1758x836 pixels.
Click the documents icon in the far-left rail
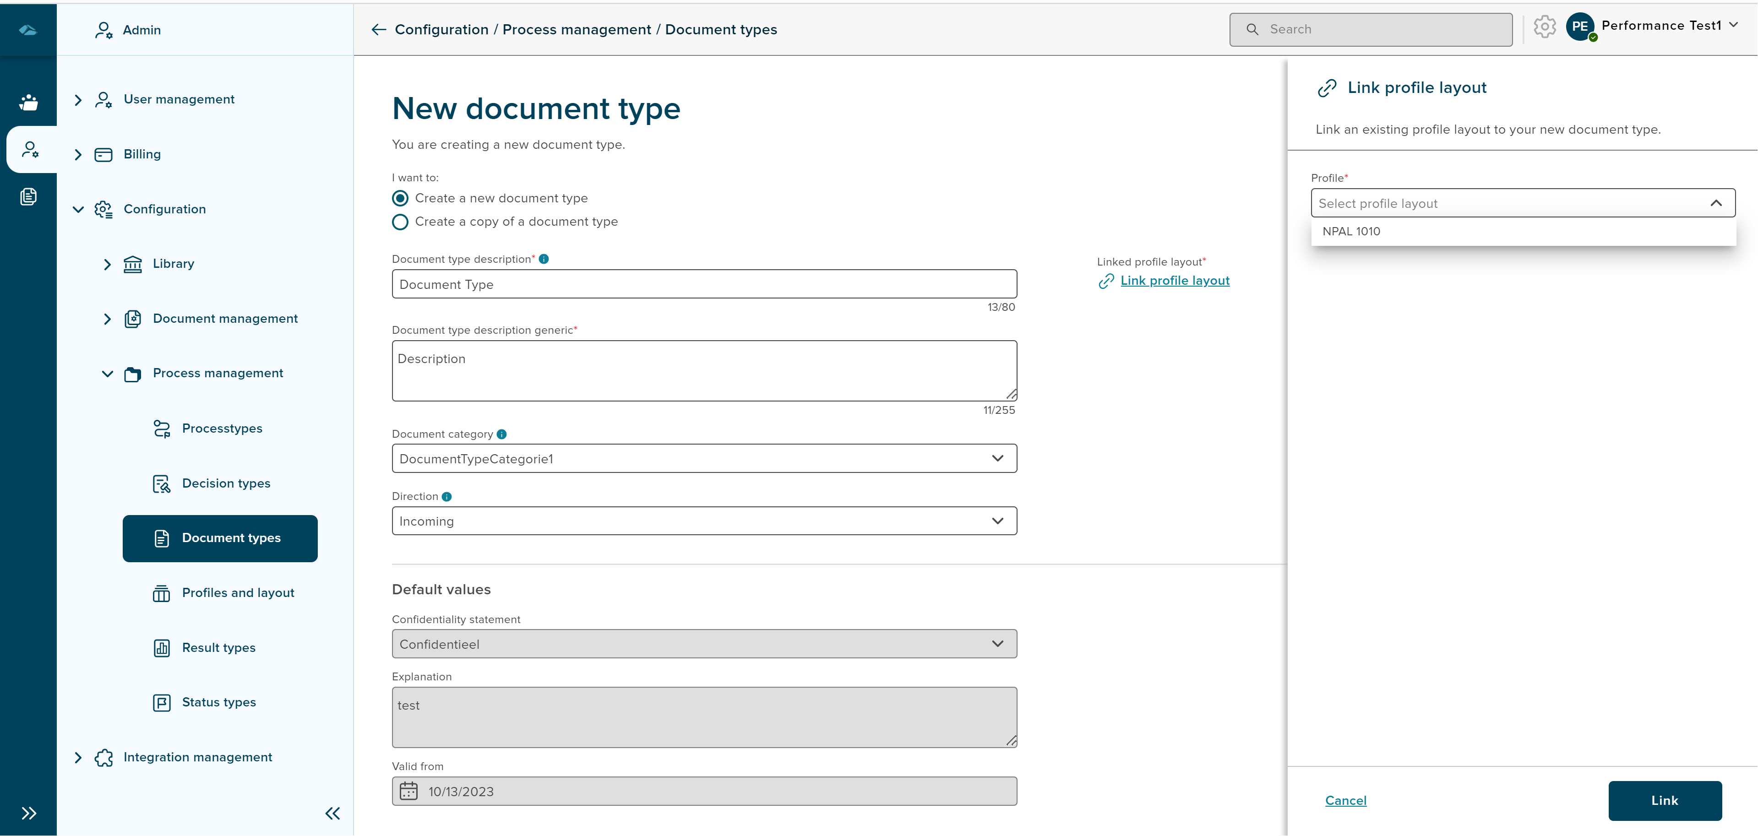pos(29,196)
